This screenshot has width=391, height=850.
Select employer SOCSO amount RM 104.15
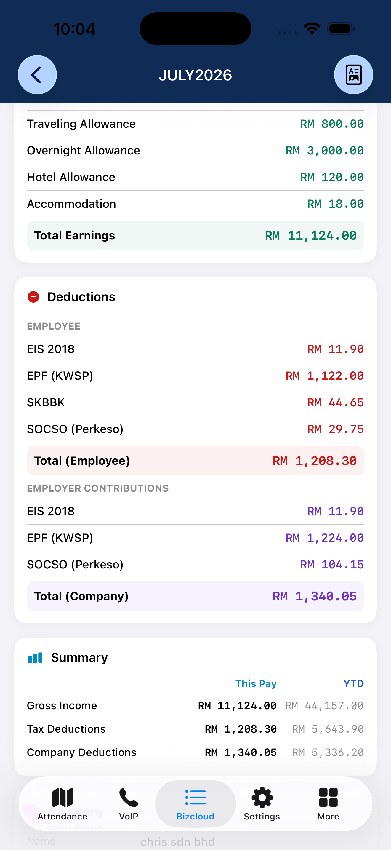332,565
